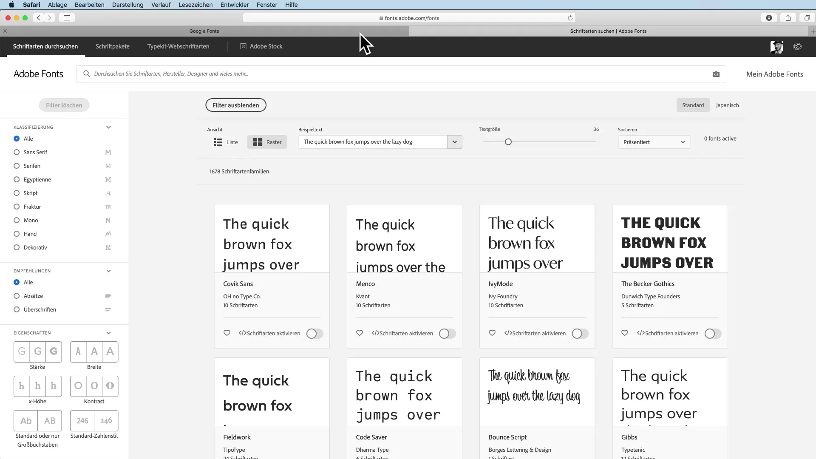Click into the font search field
Image resolution: width=816 pixels, height=459 pixels.
pos(401,74)
